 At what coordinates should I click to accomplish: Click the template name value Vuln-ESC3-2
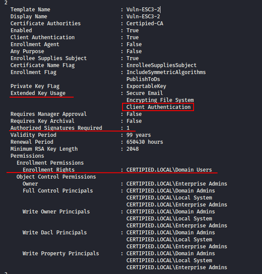click(143, 10)
